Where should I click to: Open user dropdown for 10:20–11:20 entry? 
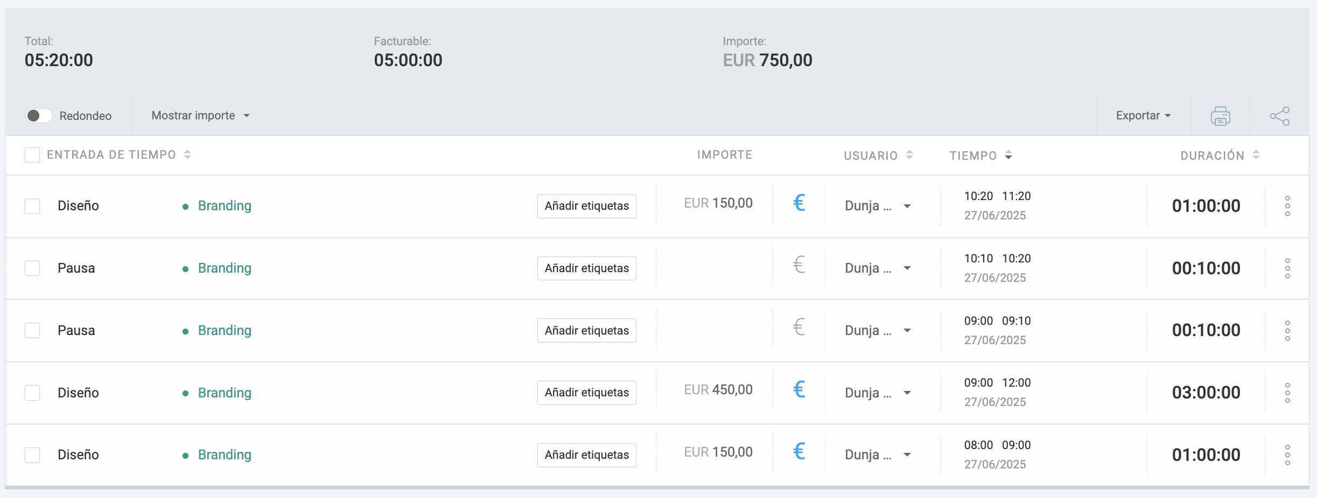(x=878, y=206)
